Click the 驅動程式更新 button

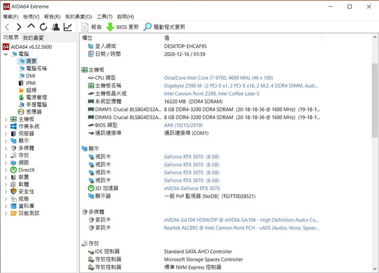pyautogui.click(x=164, y=27)
